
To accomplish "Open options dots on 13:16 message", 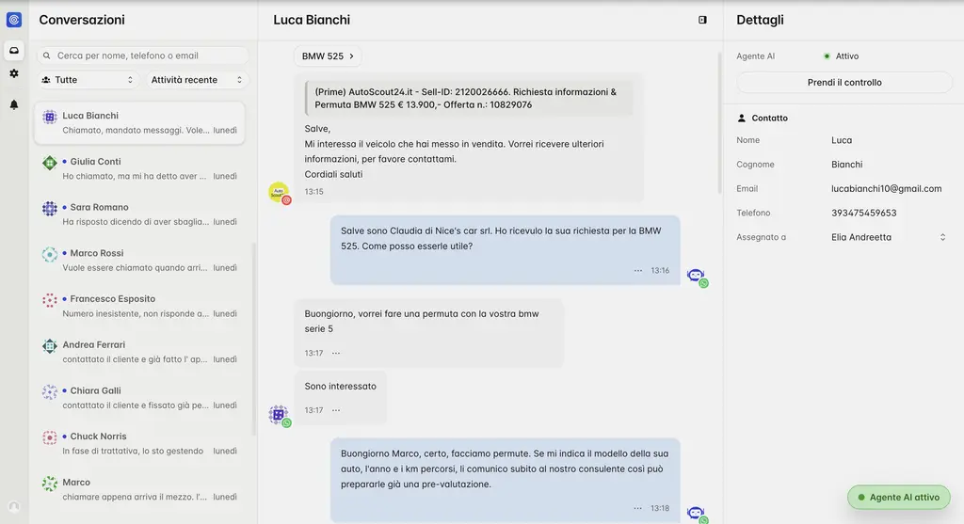I will point(638,270).
